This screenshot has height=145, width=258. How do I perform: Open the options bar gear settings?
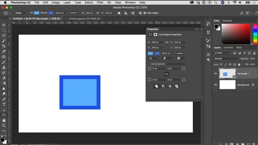140,13
